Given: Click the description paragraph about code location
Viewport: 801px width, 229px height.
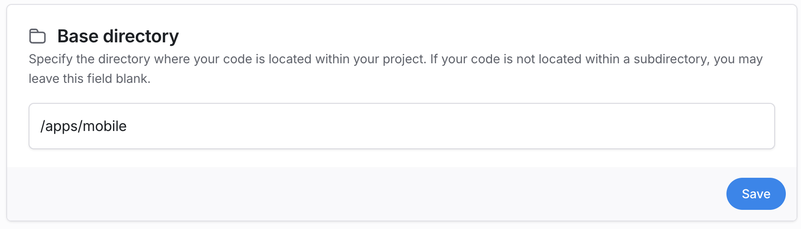Looking at the screenshot, I should point(395,59).
